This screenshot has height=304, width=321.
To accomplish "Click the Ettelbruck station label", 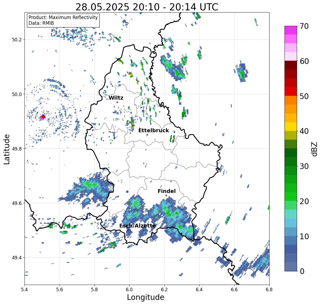I will point(154,130).
